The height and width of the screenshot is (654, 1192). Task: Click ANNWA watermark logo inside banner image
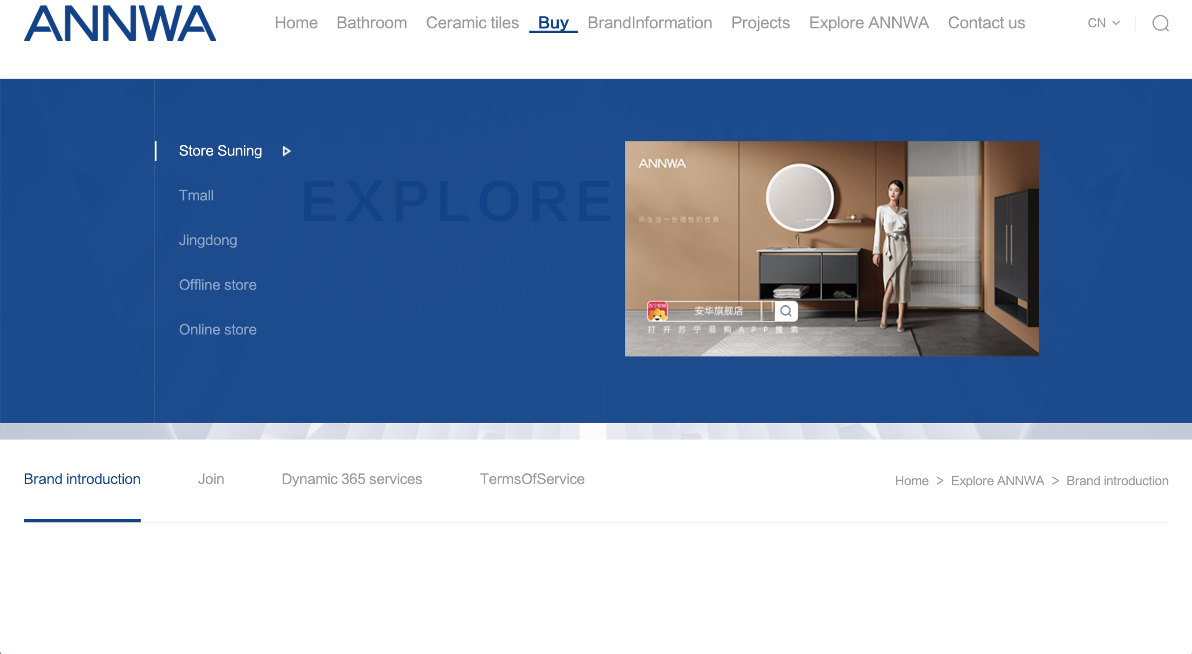coord(662,163)
